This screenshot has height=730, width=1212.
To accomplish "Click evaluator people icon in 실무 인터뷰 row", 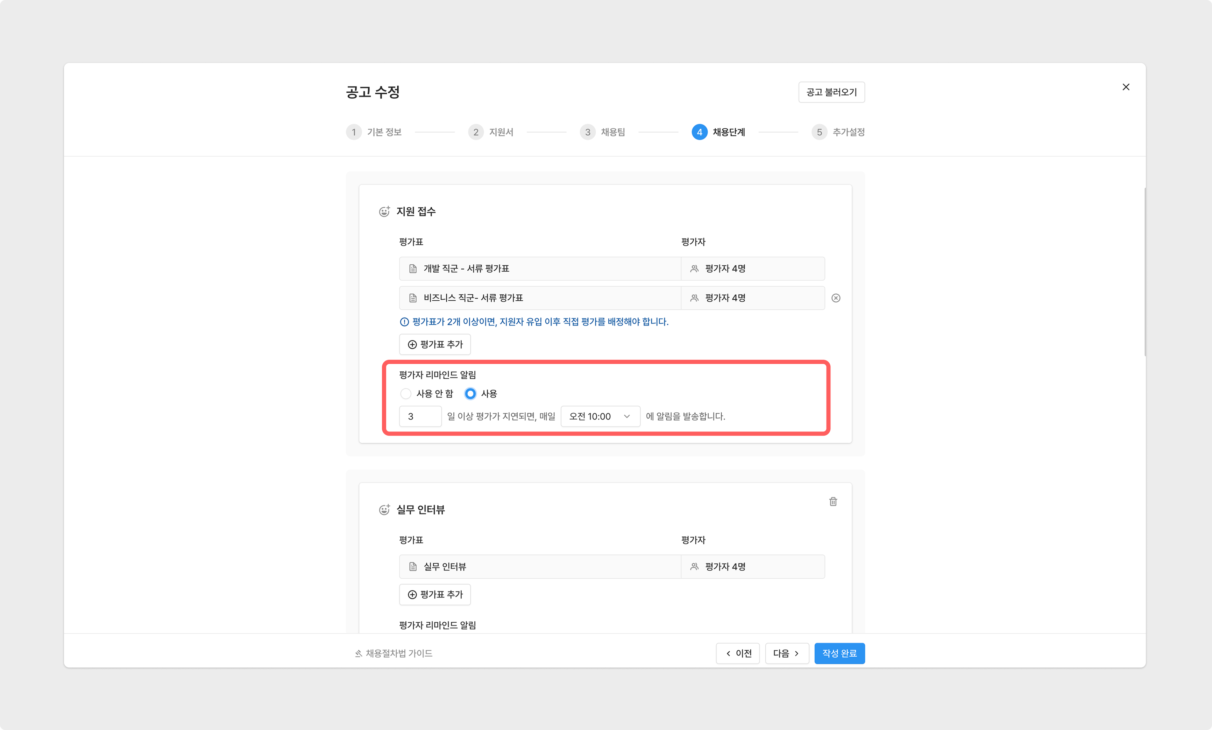I will 694,567.
